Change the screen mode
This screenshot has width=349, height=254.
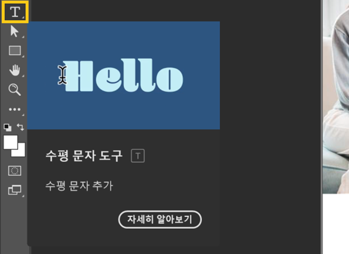pyautogui.click(x=15, y=190)
